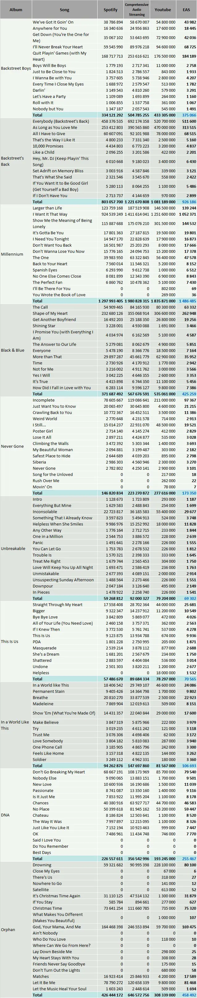The height and width of the screenshot is (998, 197).
Task: Select the Backstreet's Back album cell
Action: click(16, 161)
